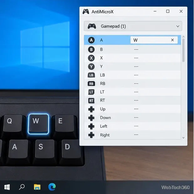Select the RB row label
Screen dimensions: 194x194
(102, 83)
